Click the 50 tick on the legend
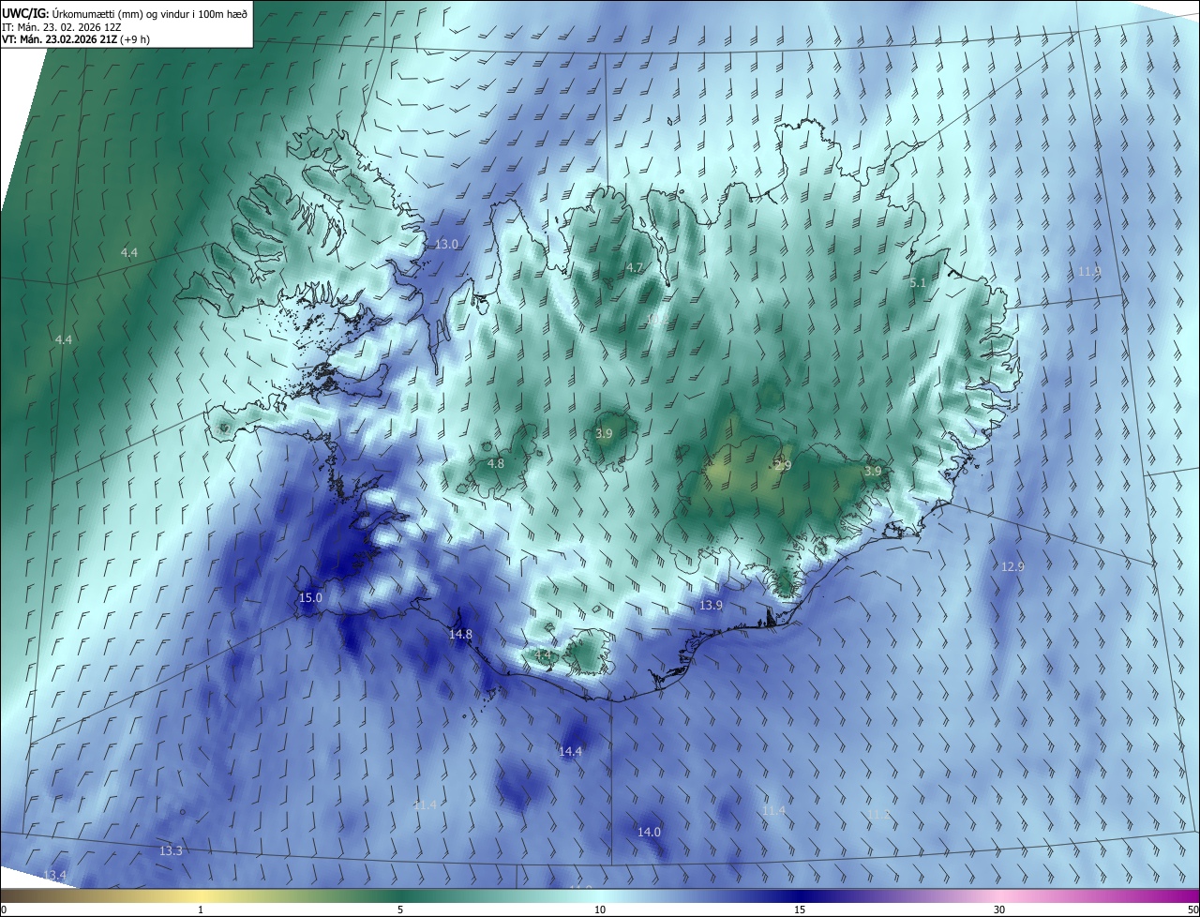Screen dimensions: 1200x917 [x=1192, y=909]
